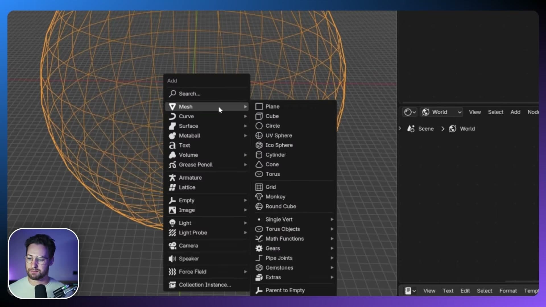Click the presenter webcam thumbnail
The height and width of the screenshot is (307, 546).
(44, 263)
